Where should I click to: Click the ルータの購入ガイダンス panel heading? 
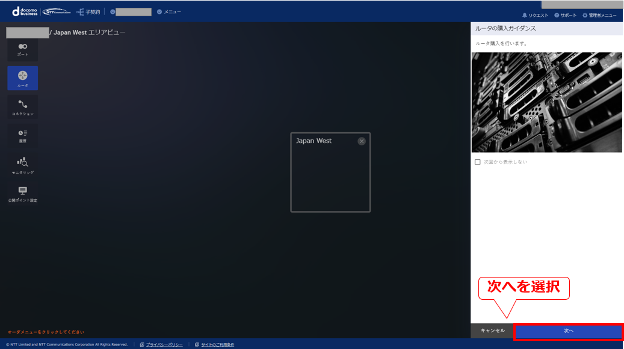click(505, 29)
